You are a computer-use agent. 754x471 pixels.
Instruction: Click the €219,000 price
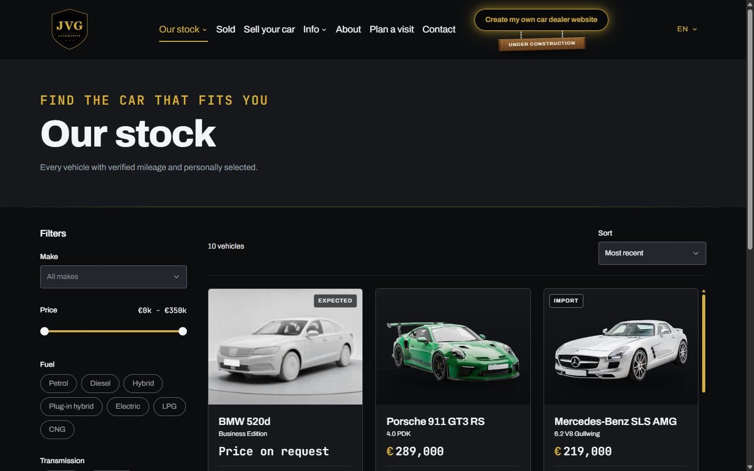click(583, 451)
